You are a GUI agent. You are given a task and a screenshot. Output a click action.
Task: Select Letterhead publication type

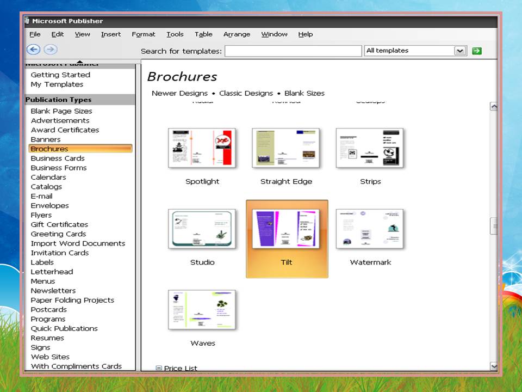52,272
